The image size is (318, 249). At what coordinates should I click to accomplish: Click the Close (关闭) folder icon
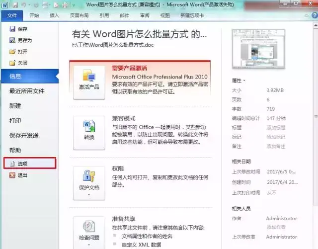(x=12, y=63)
